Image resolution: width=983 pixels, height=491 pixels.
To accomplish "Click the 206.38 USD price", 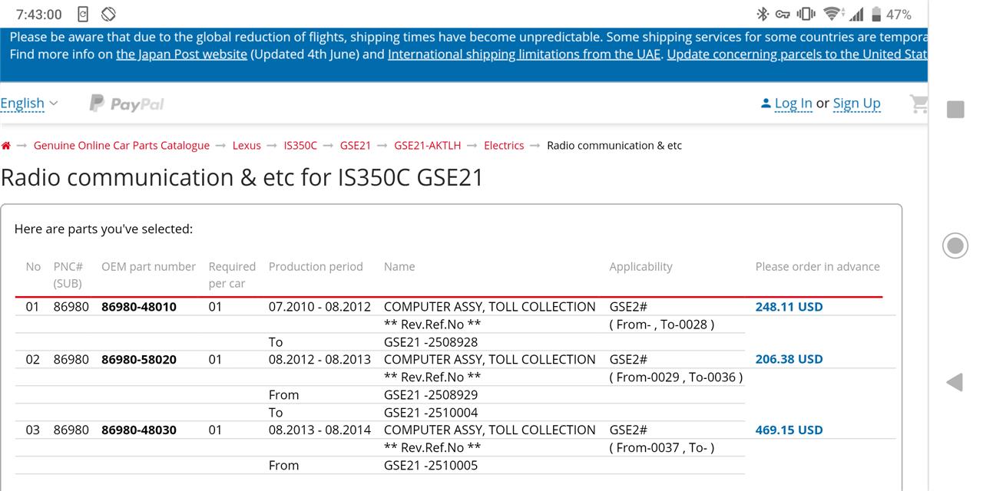I will 789,359.
